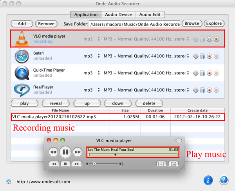Stop recording VLC media player

pyautogui.click(x=216, y=39)
